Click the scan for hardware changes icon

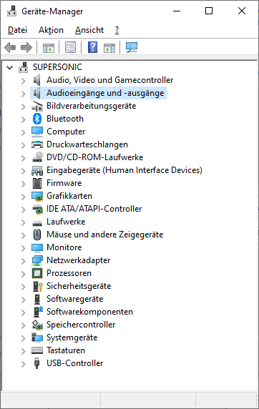coord(132,47)
